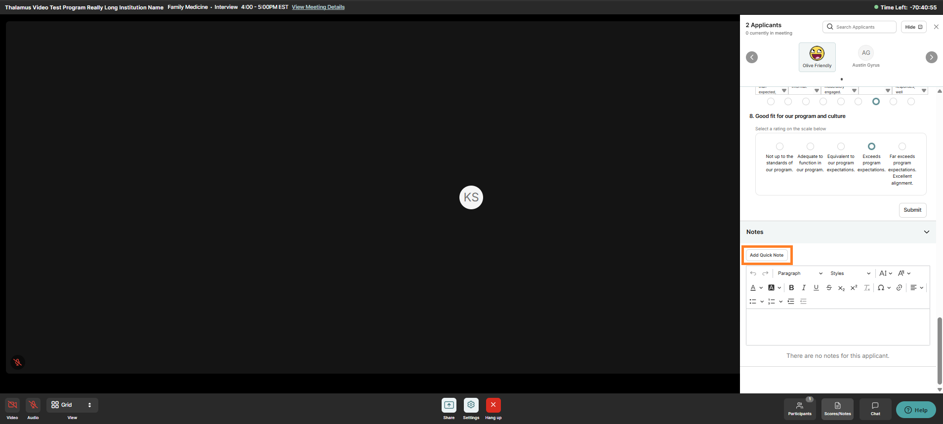Open the Styles dropdown
Viewport: 943px width, 424px height.
(850, 273)
